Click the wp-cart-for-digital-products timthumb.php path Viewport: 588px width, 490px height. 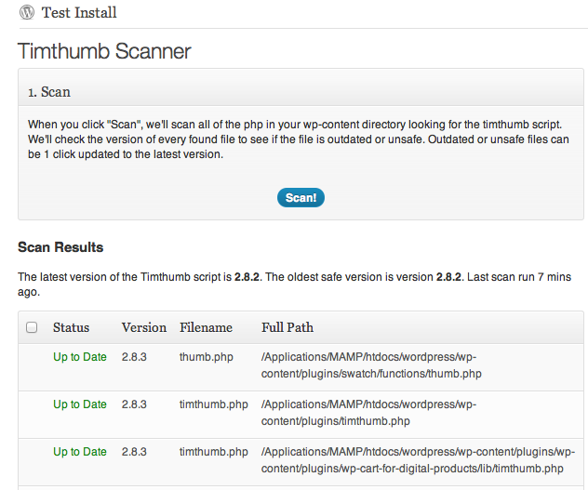418,460
